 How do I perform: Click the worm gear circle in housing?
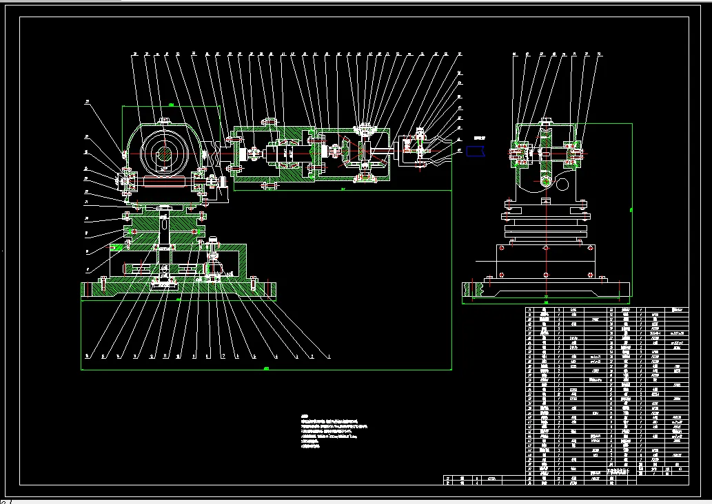(164, 154)
